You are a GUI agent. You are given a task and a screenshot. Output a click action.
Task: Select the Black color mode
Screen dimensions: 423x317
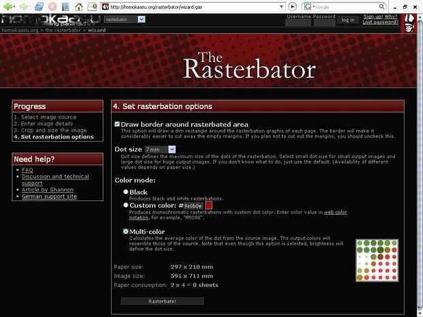(126, 192)
